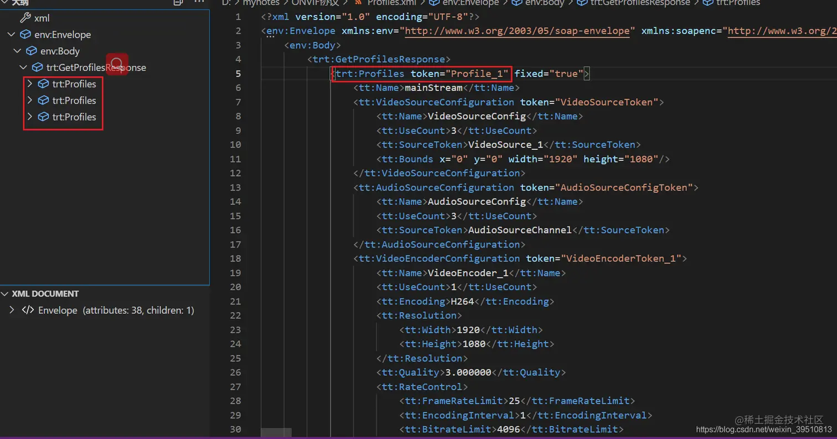Expand the first trt:Profiles node
The height and width of the screenshot is (439, 837).
pos(30,84)
